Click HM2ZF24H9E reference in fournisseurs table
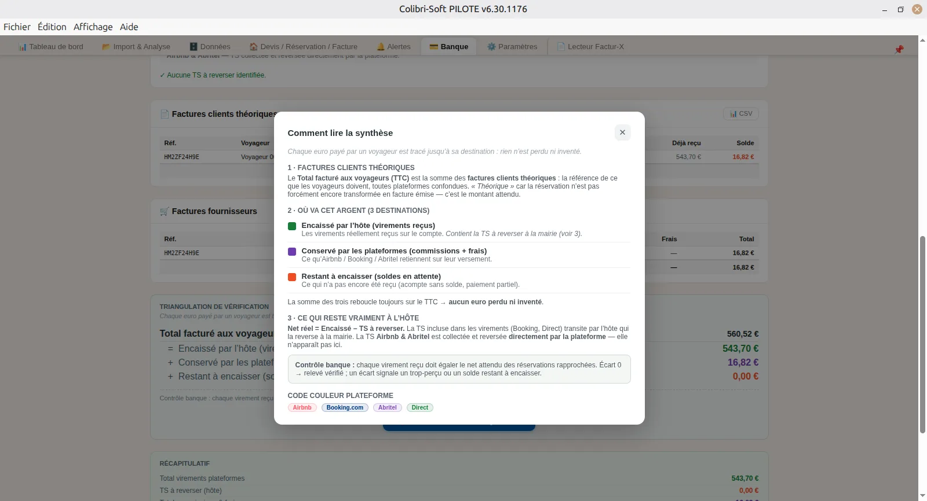Screen dimensions: 927x501 click(181, 253)
